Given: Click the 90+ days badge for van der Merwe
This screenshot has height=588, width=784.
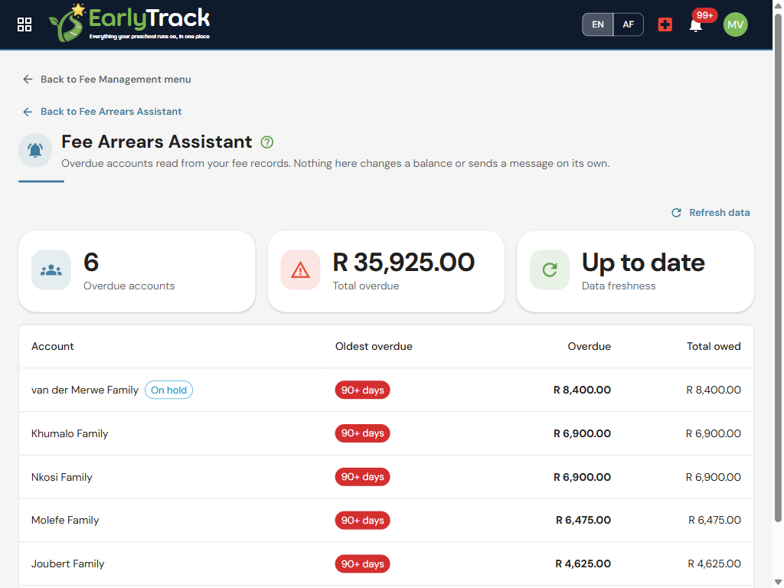Looking at the screenshot, I should [362, 390].
